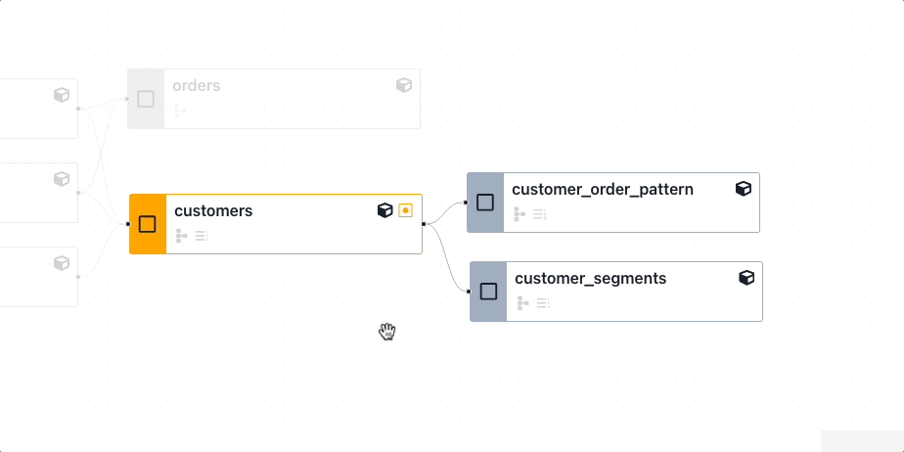Select the customer_order_pattern model name
The height and width of the screenshot is (452, 904).
click(603, 189)
